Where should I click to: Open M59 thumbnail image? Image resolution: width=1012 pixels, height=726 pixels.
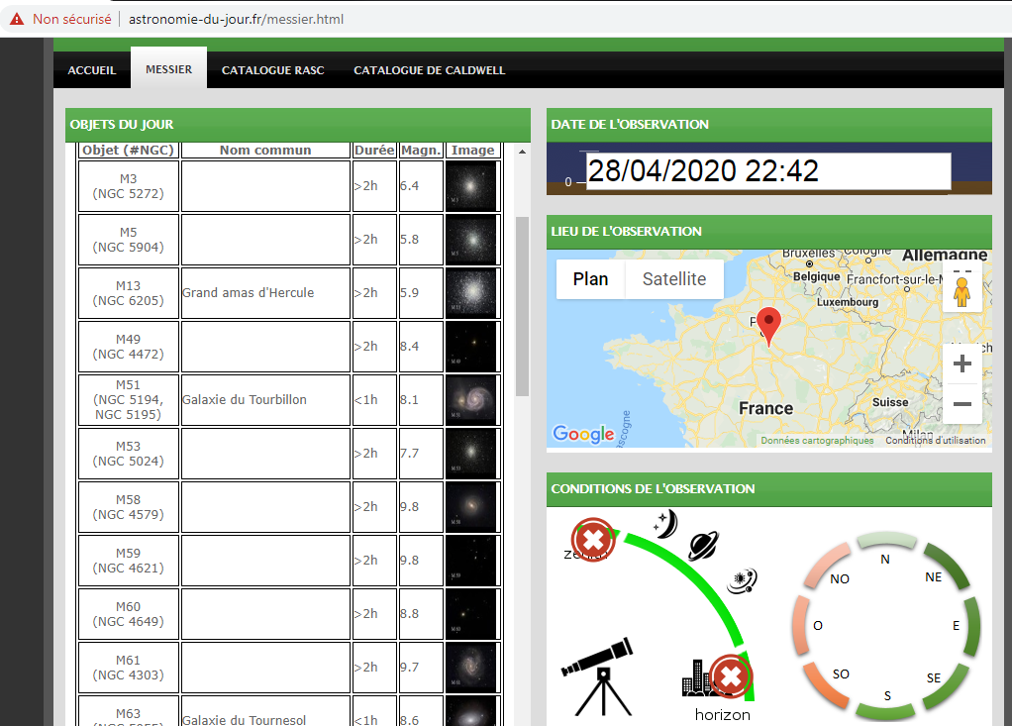473,561
